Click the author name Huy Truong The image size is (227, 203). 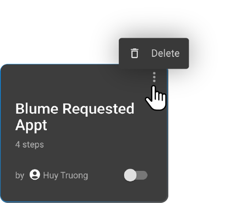[x=65, y=175]
